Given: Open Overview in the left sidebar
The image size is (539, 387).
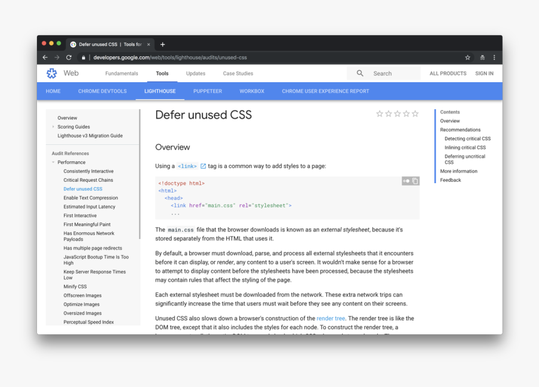Looking at the screenshot, I should 68,118.
